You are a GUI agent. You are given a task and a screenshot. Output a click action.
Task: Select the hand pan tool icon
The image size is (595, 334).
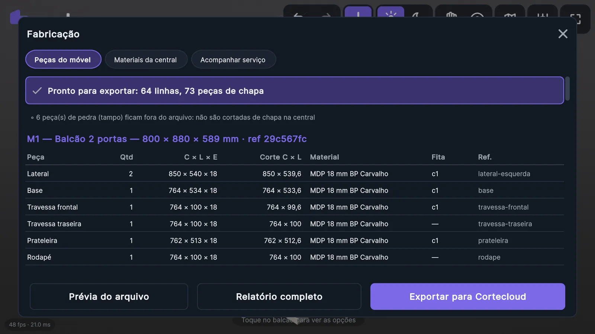point(451,15)
